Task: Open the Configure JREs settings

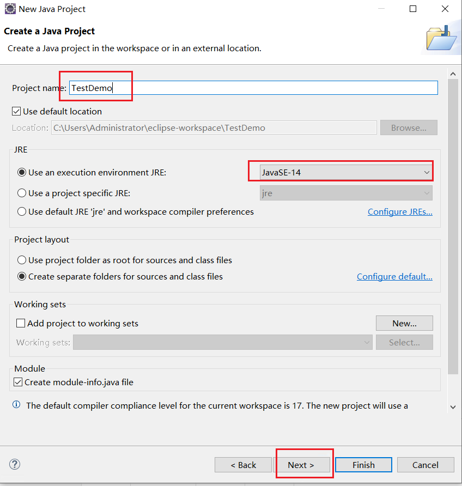Action: (400, 211)
